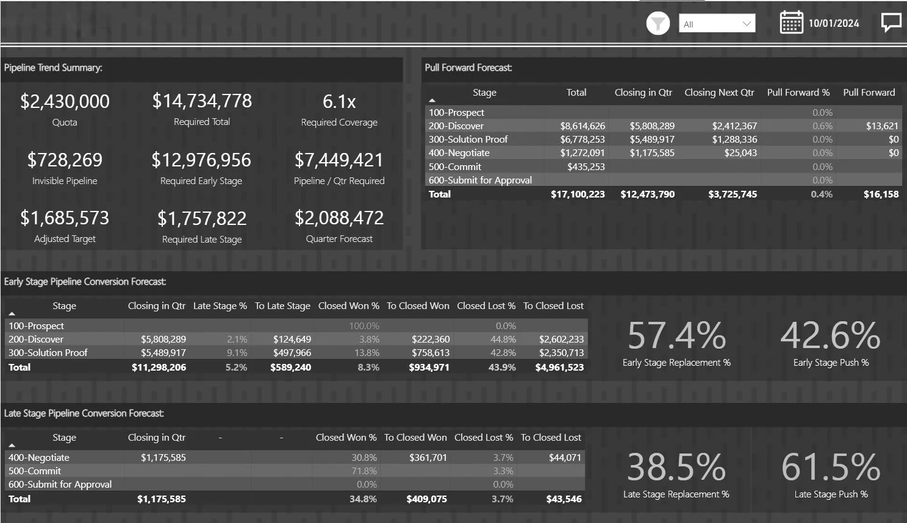Select the $2,430,000 Quota card
The height and width of the screenshot is (523, 907).
65,109
